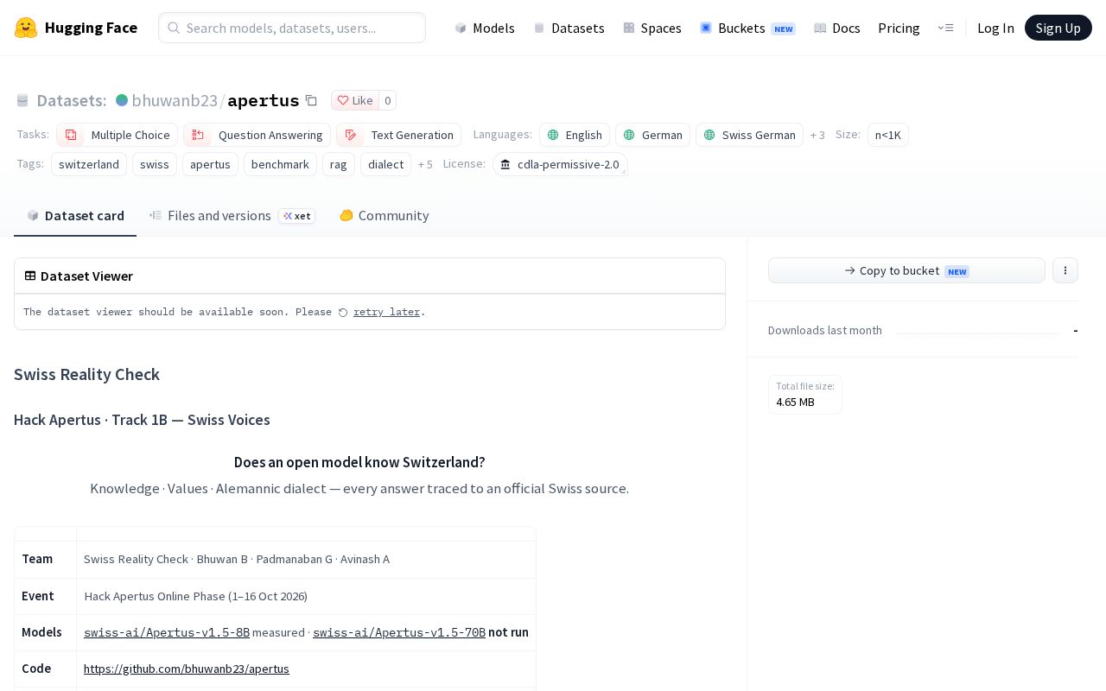
Task: Click the German language tag
Action: tap(652, 135)
